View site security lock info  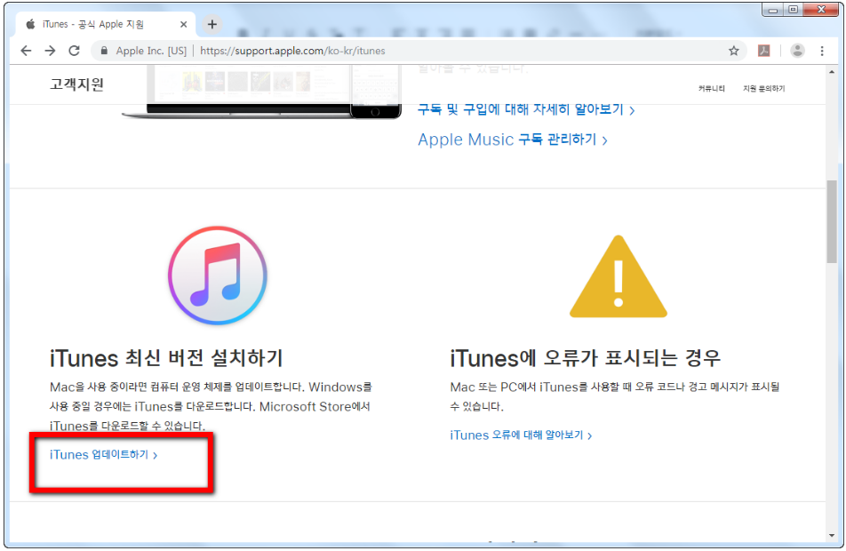(x=104, y=51)
